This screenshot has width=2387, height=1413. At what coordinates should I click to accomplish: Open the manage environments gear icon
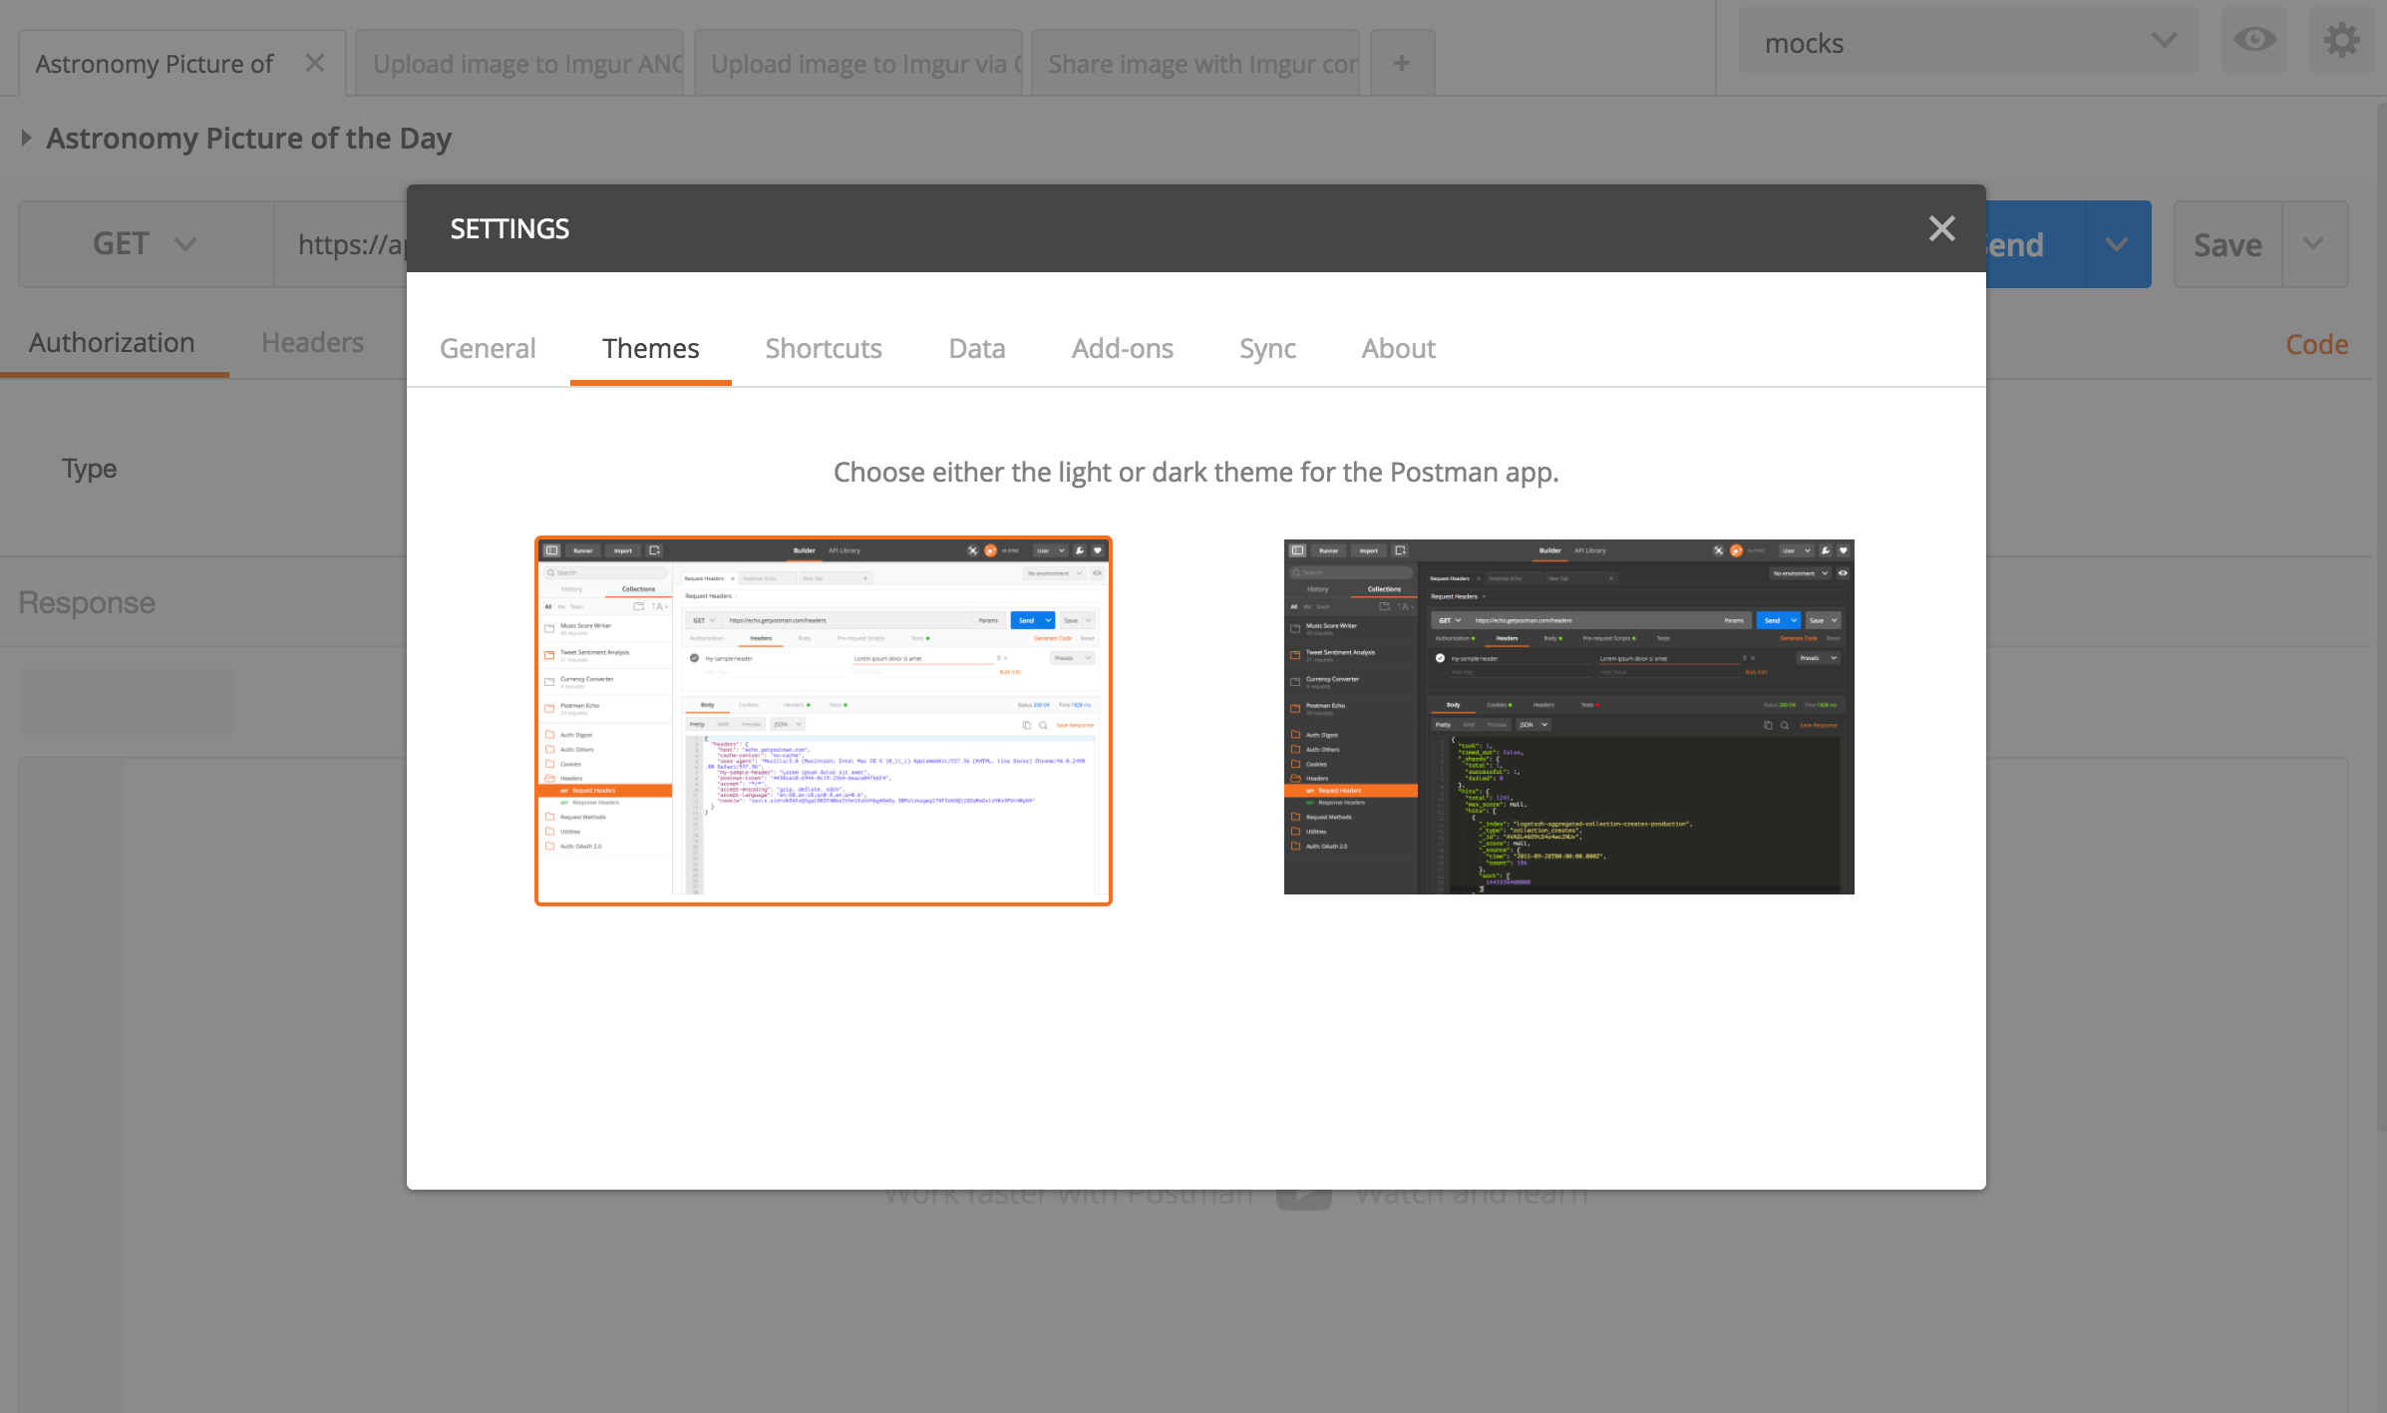(x=2341, y=40)
